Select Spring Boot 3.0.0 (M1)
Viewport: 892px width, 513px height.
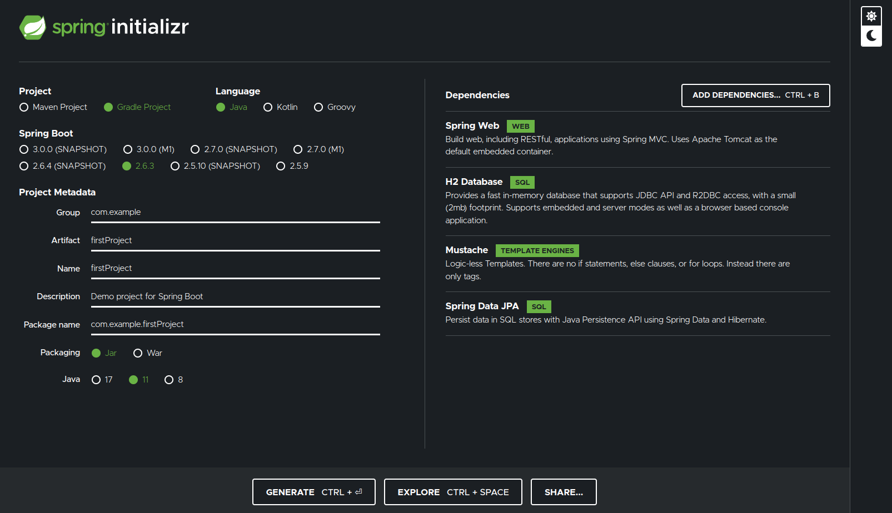149,149
